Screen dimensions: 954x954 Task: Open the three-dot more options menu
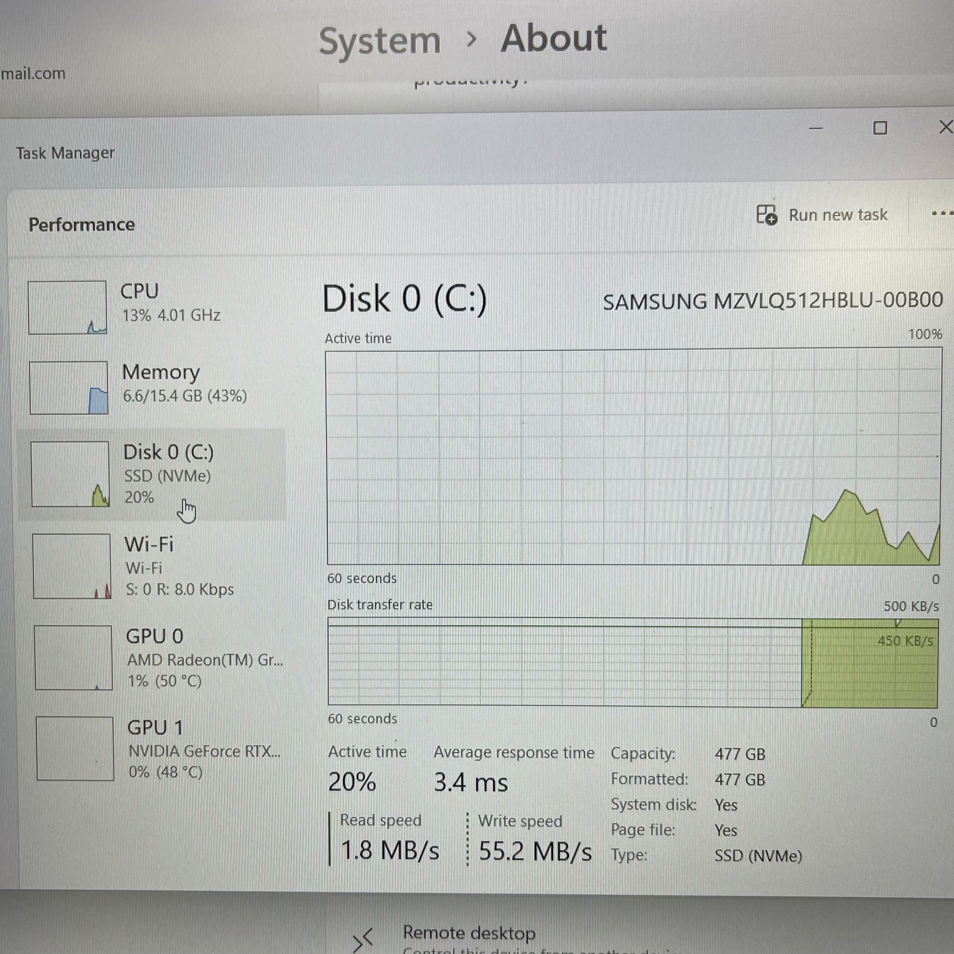click(x=941, y=214)
